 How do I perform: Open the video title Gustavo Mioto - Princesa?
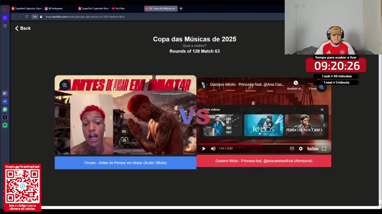(247, 84)
